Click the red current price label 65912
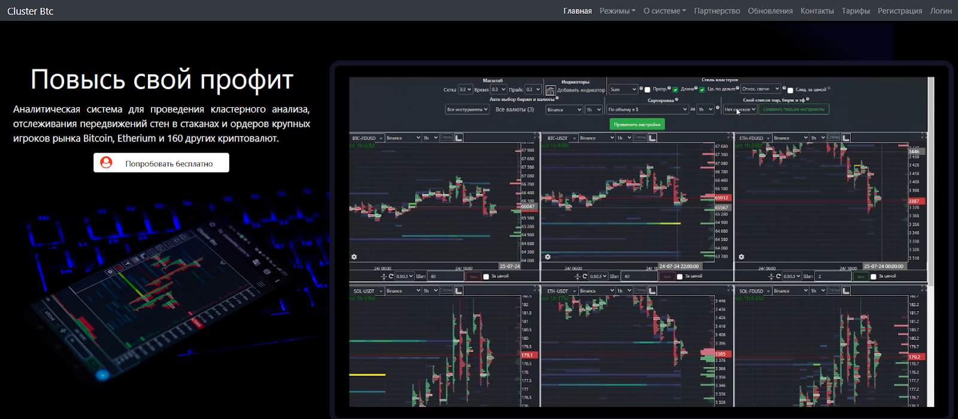Viewport: 958px width, 419px height. 721,198
